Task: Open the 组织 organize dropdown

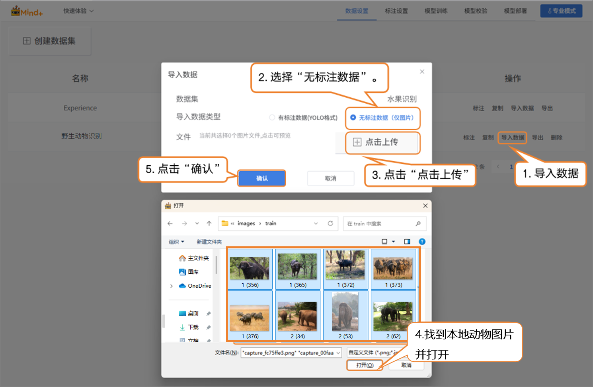Action: [176, 242]
